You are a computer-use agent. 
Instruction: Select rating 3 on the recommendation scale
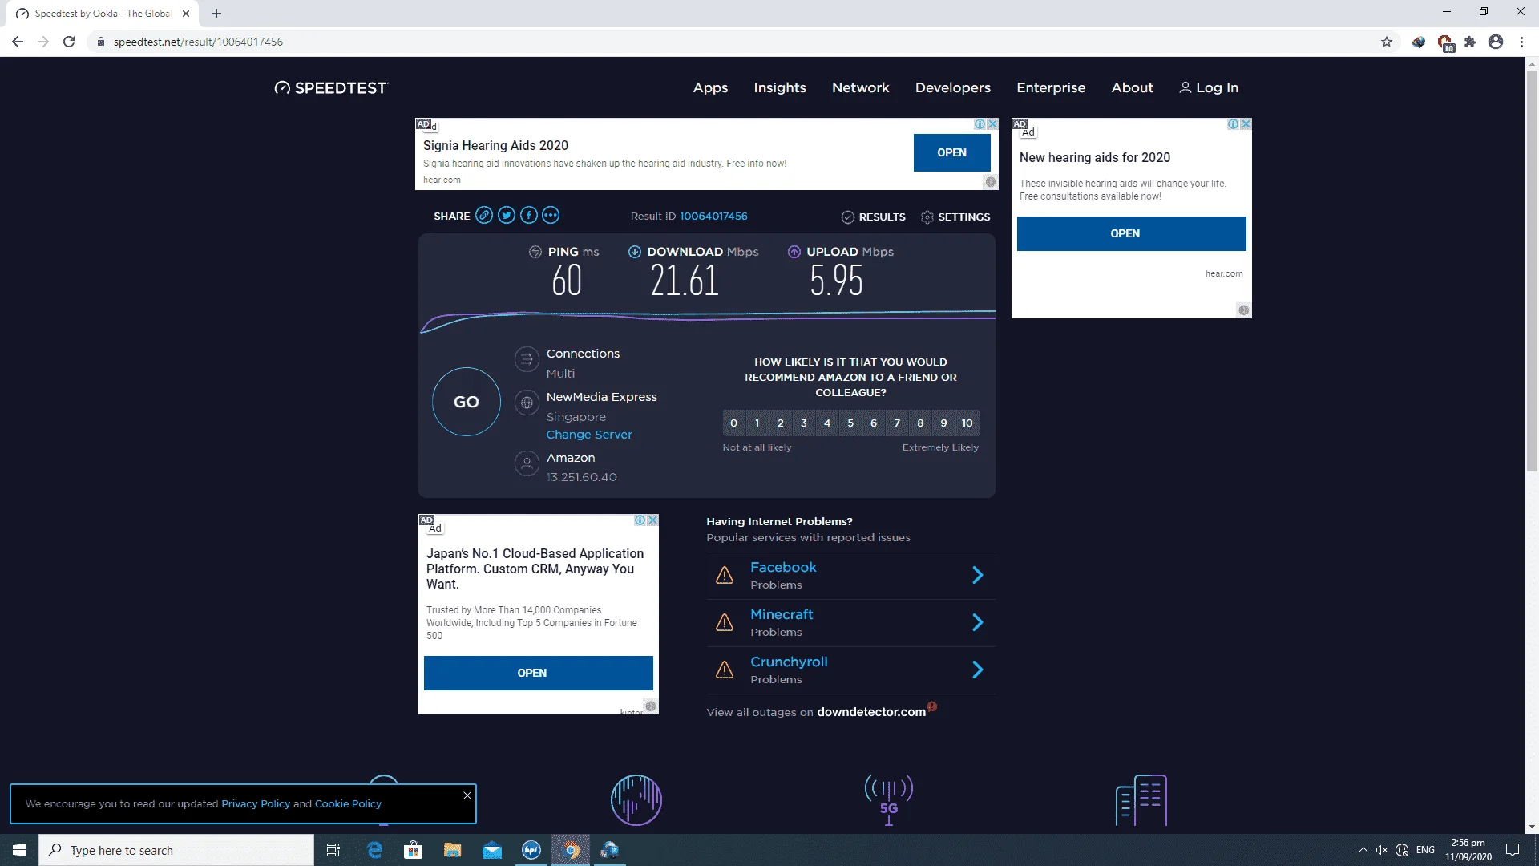804,423
